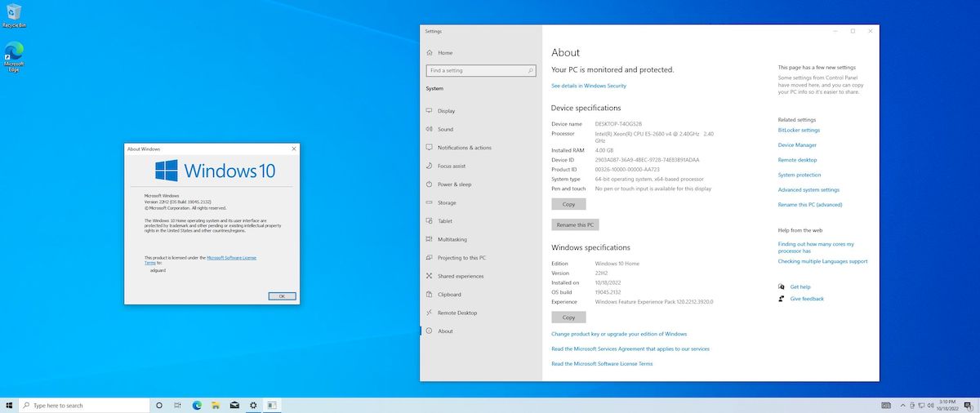Image resolution: width=980 pixels, height=413 pixels.
Task: Launch Microsoft Edge from the taskbar
Action: point(197,405)
